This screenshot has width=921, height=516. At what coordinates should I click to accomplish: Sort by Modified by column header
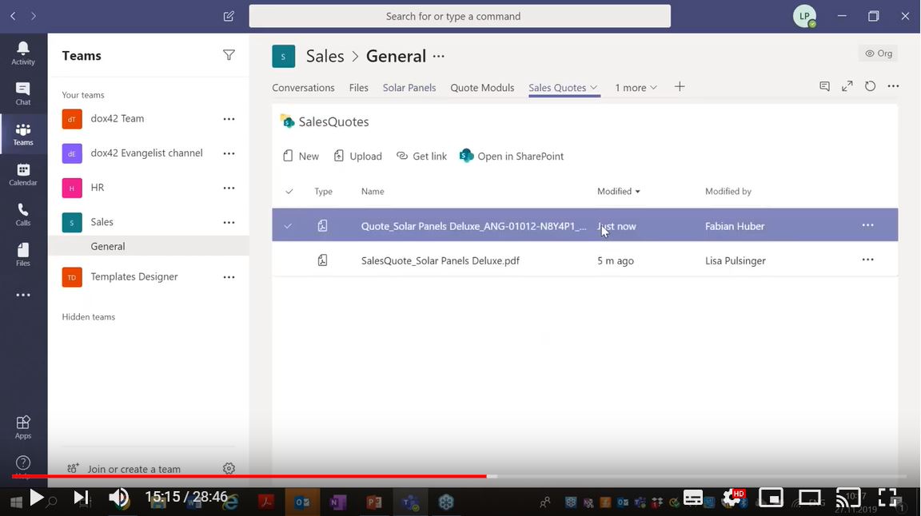point(728,192)
